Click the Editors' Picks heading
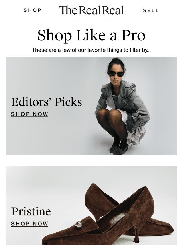The image size is (183, 245). pos(47,102)
